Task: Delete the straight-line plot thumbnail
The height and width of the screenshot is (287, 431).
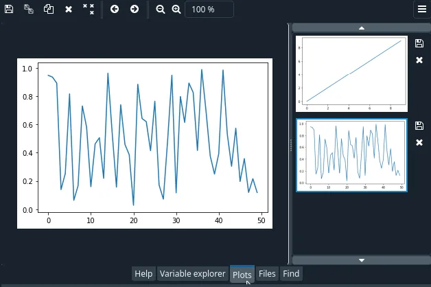Action: [419, 60]
